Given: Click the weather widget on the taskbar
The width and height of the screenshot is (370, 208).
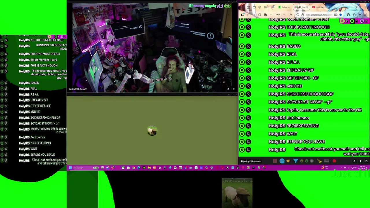Looking at the screenshot, I should point(325,168).
